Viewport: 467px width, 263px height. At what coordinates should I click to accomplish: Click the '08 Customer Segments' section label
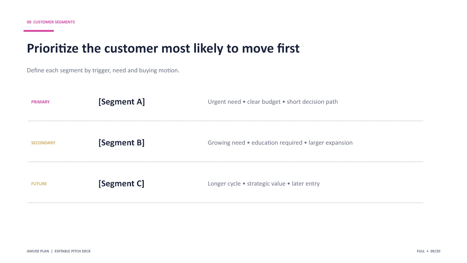[x=51, y=22]
